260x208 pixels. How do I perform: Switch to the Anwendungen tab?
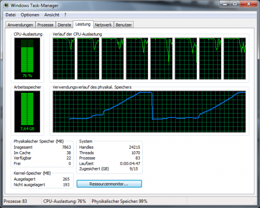tap(20, 25)
